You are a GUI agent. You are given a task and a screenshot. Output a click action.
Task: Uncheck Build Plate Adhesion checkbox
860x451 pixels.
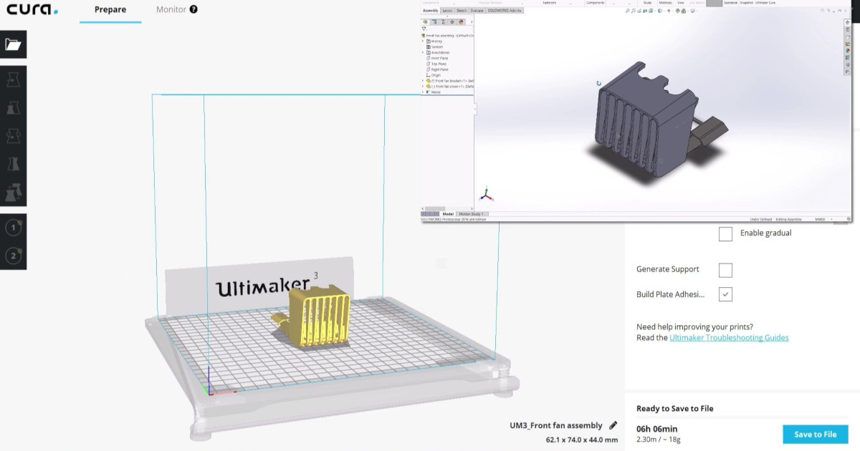(x=725, y=294)
